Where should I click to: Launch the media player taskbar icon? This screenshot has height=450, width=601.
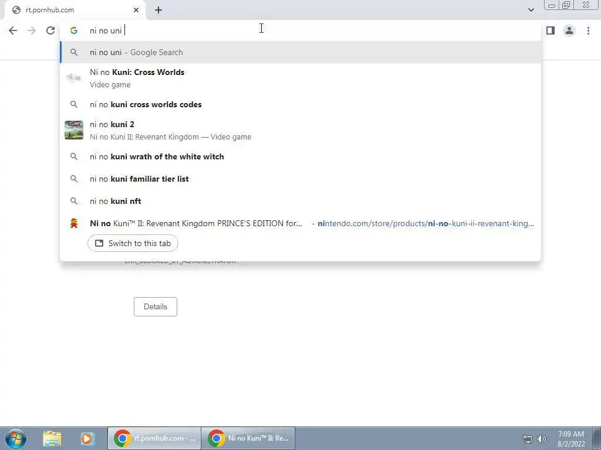(87, 438)
